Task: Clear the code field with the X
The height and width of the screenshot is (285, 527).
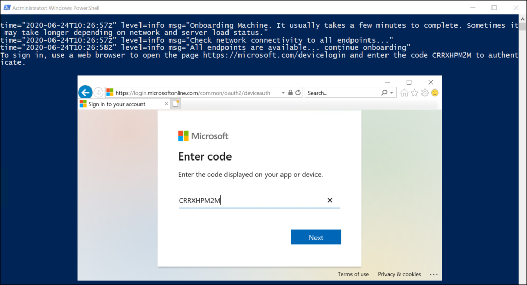Action: pos(330,200)
